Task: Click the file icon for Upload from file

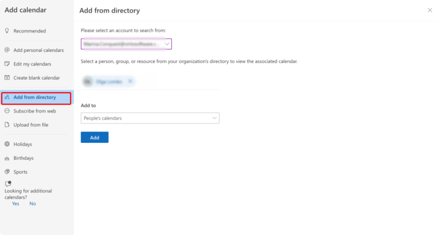Action: [7, 125]
